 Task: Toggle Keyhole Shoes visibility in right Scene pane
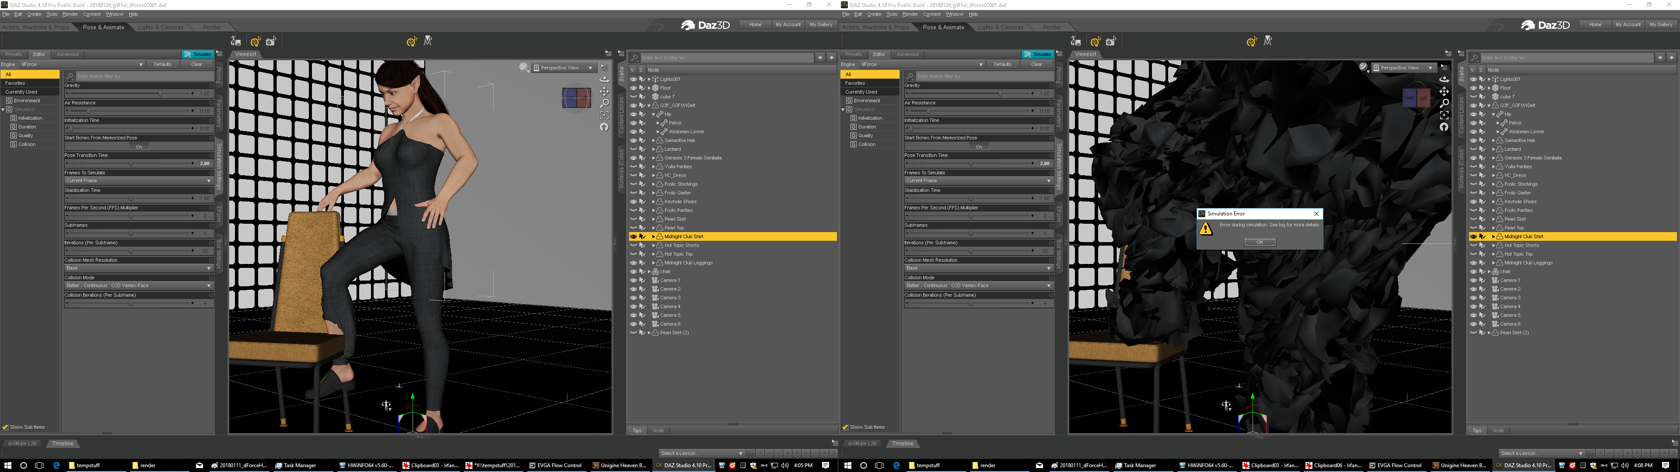[1473, 201]
